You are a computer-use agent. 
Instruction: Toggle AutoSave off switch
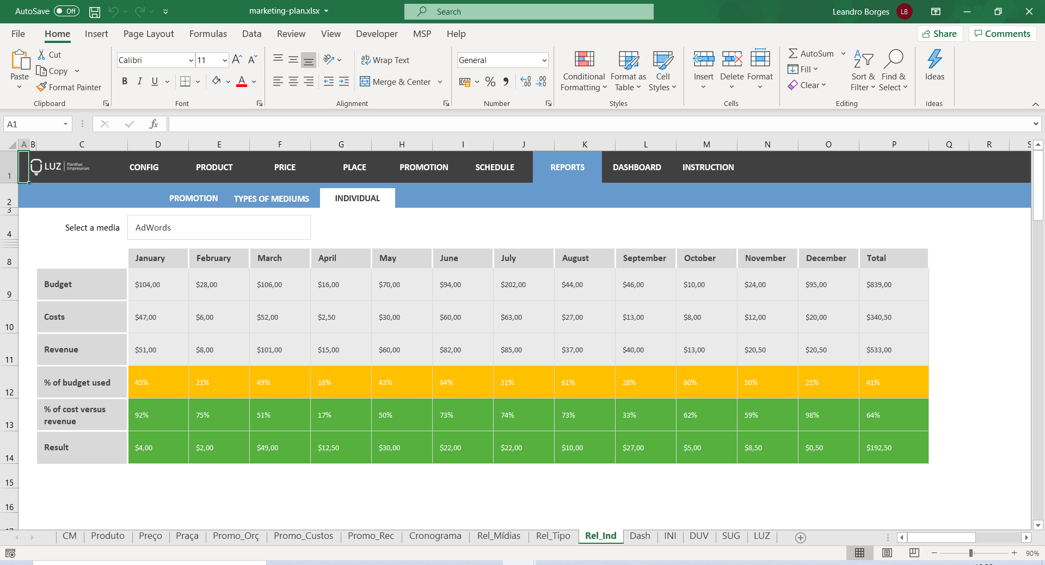coord(66,11)
